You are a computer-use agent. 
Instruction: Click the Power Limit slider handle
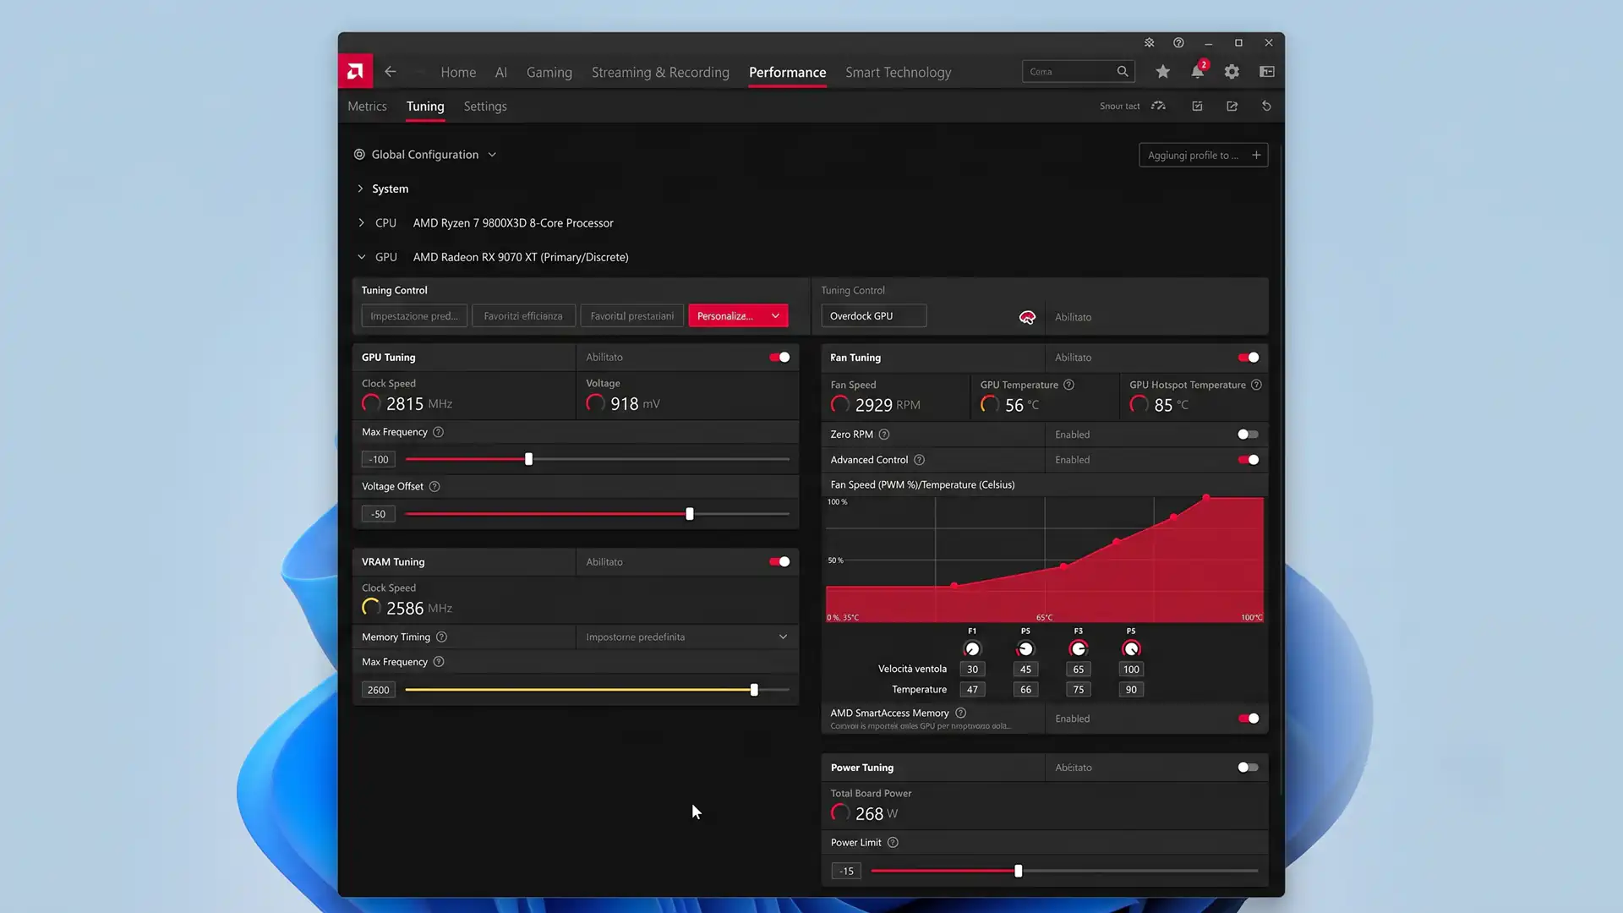1018,871
